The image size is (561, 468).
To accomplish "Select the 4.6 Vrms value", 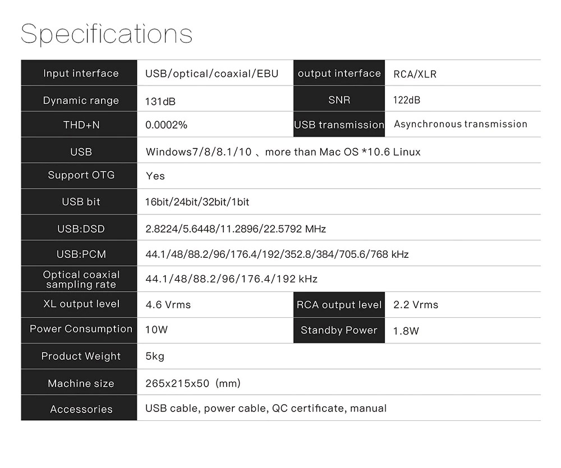I will [168, 305].
